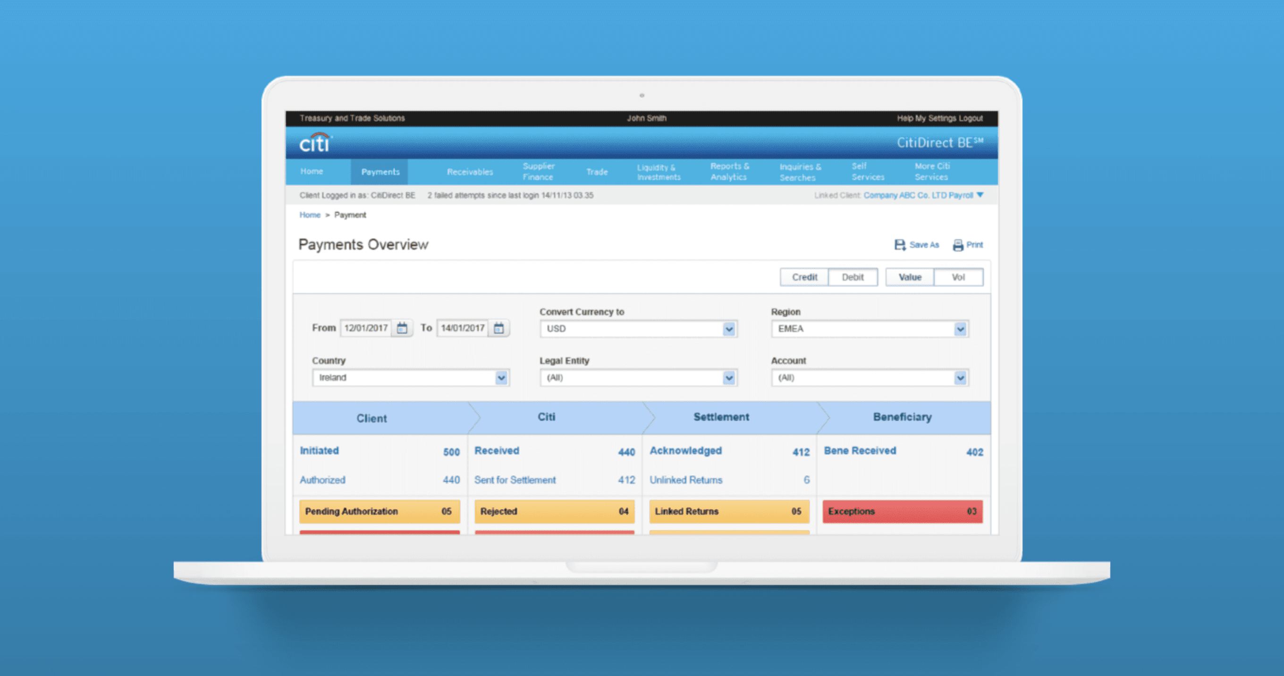Click the Home breadcrumb link
This screenshot has height=676, width=1284.
[x=310, y=215]
